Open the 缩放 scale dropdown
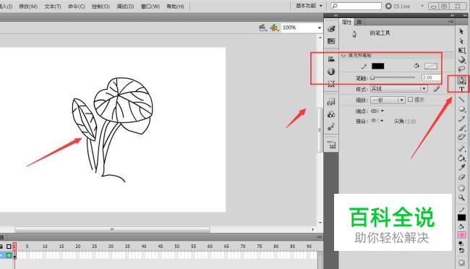The image size is (470, 269). 388,100
